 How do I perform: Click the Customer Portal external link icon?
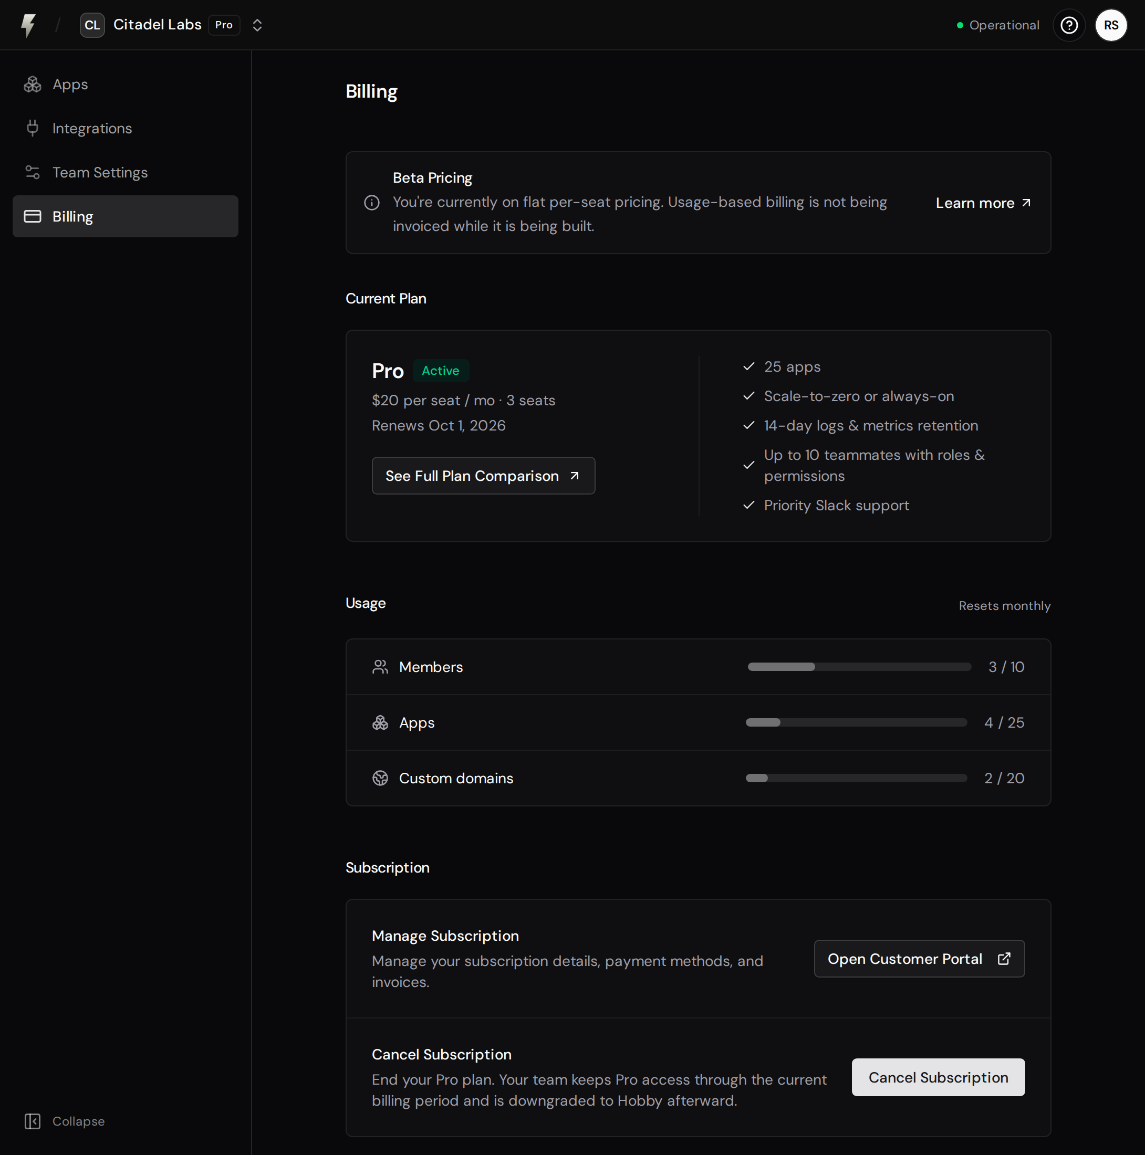[1004, 959]
